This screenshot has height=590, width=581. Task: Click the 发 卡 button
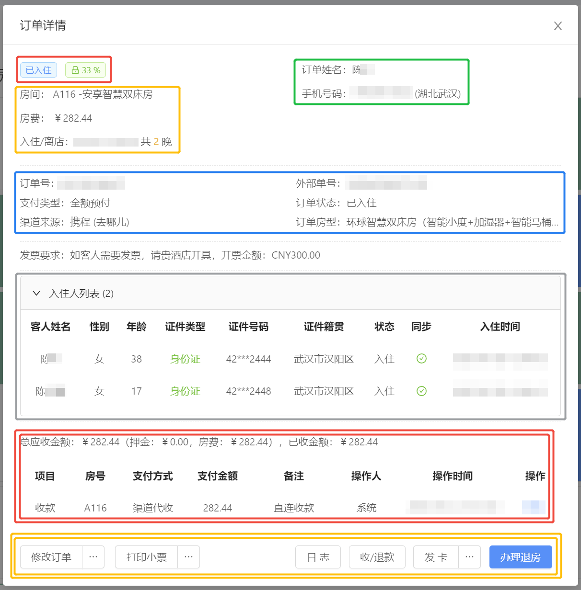(x=436, y=557)
